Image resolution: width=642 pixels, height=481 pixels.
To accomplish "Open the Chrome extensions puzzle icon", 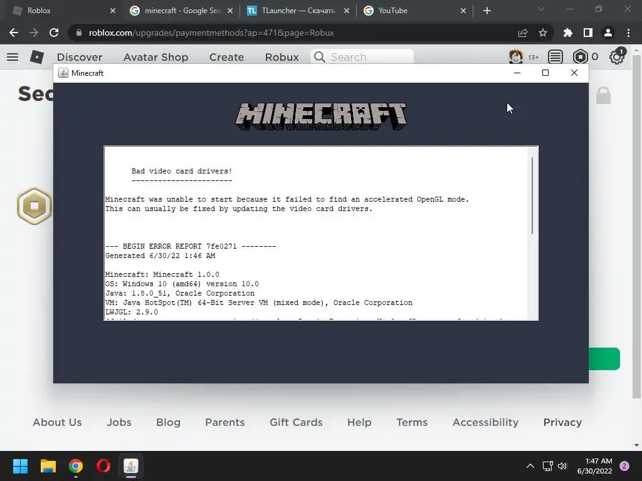I will pyautogui.click(x=568, y=33).
